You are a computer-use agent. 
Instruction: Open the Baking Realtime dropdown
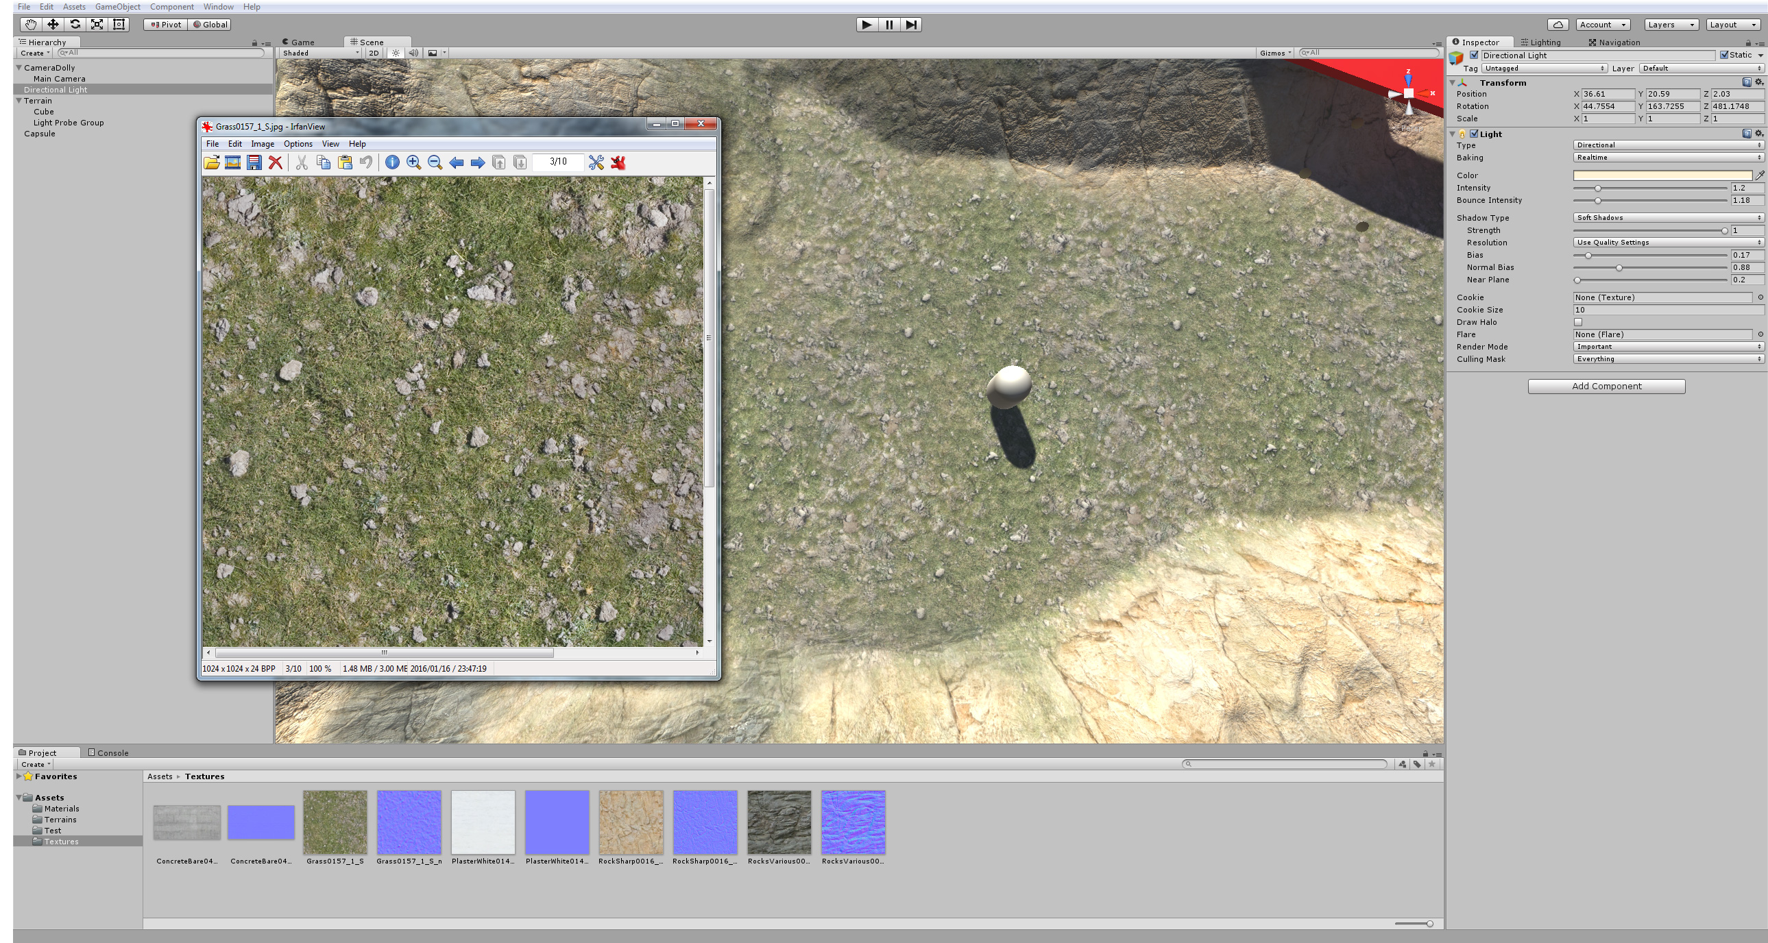coord(1668,158)
